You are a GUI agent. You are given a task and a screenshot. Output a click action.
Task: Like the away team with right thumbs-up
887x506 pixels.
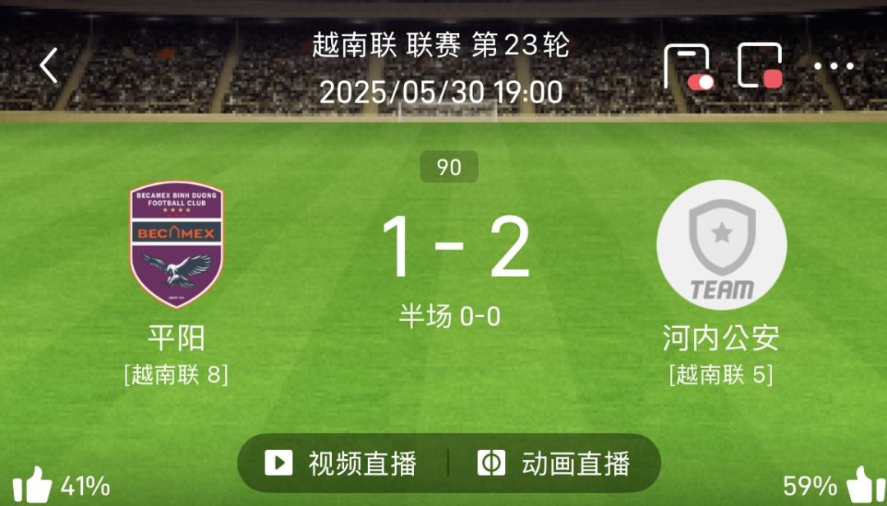pos(865,485)
